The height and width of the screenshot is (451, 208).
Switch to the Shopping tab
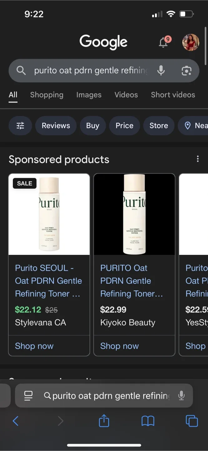pyautogui.click(x=47, y=95)
